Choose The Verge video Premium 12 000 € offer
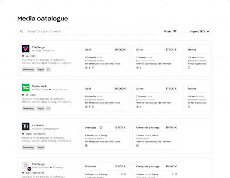The width and height of the screenshot is (230, 178). 106,170
